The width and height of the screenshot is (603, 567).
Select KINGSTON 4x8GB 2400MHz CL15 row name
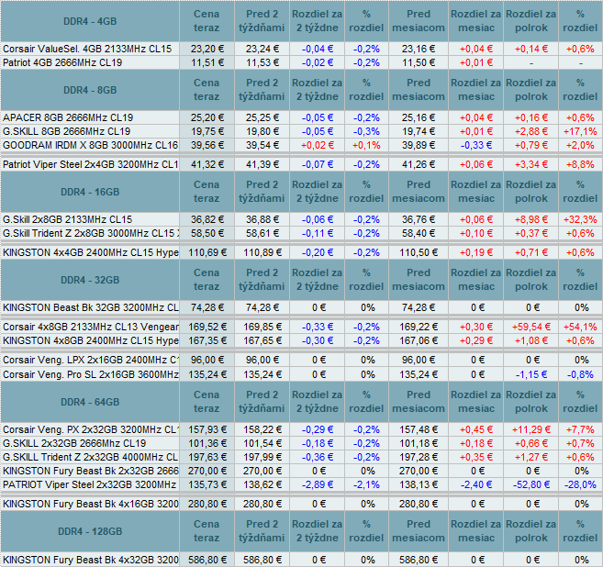(90, 340)
